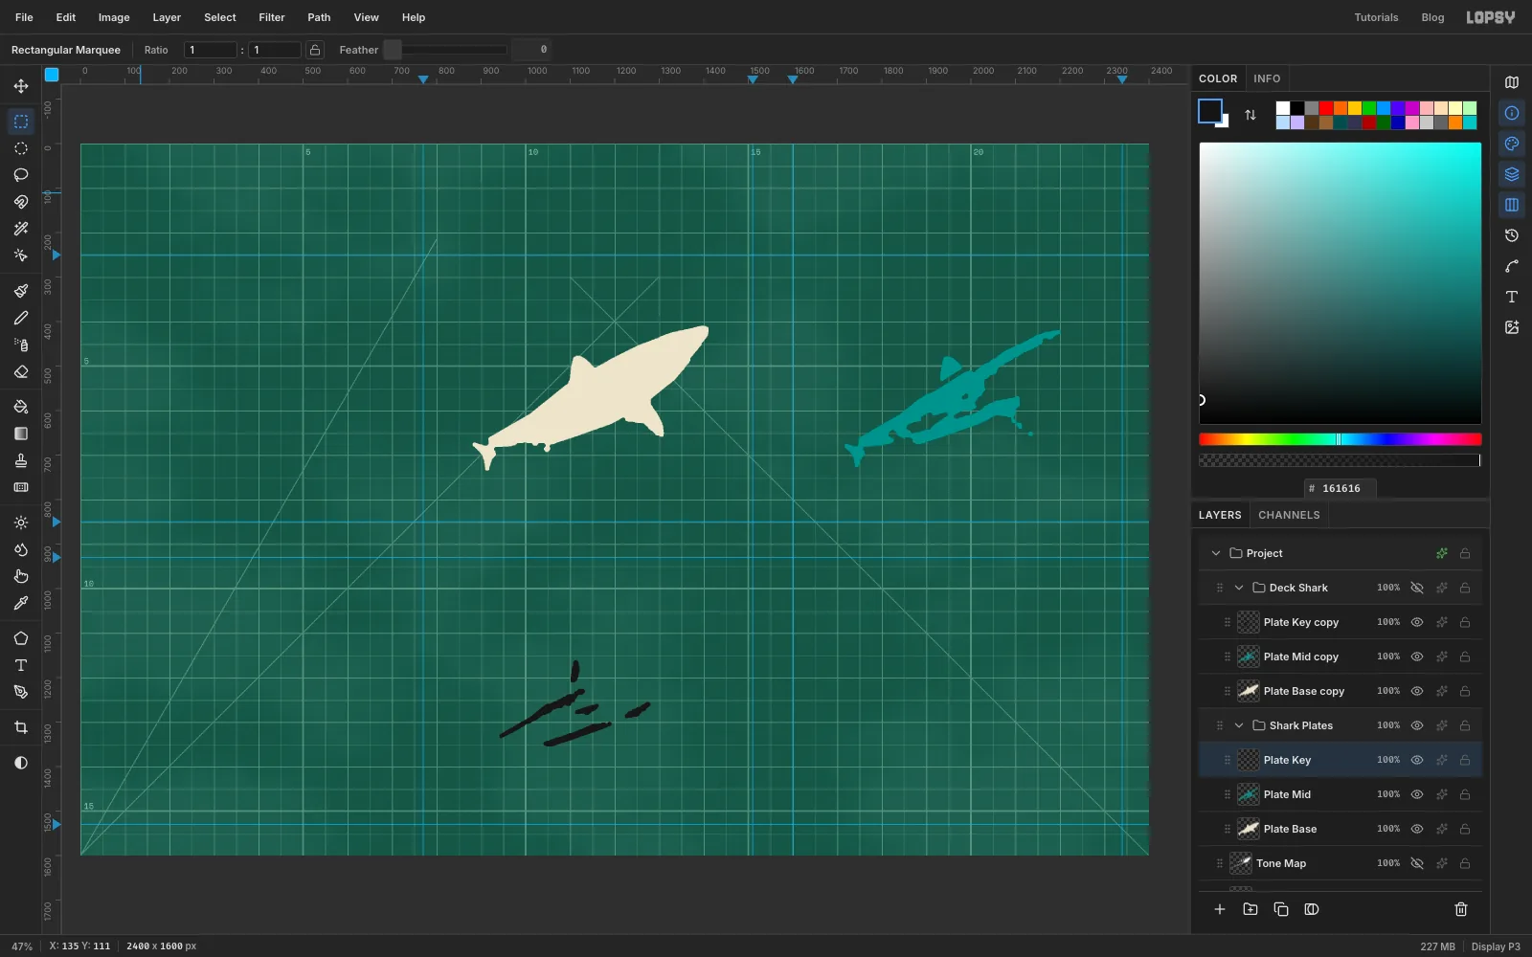The image size is (1532, 957).
Task: Select the Magic Wand tool
Action: coord(21,229)
